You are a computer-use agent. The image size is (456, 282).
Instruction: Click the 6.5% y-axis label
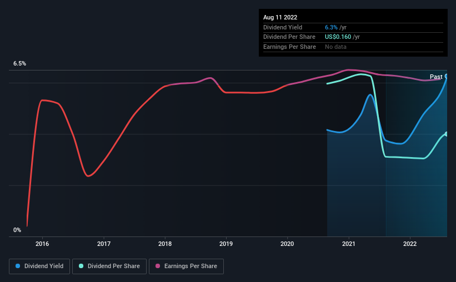click(x=19, y=64)
